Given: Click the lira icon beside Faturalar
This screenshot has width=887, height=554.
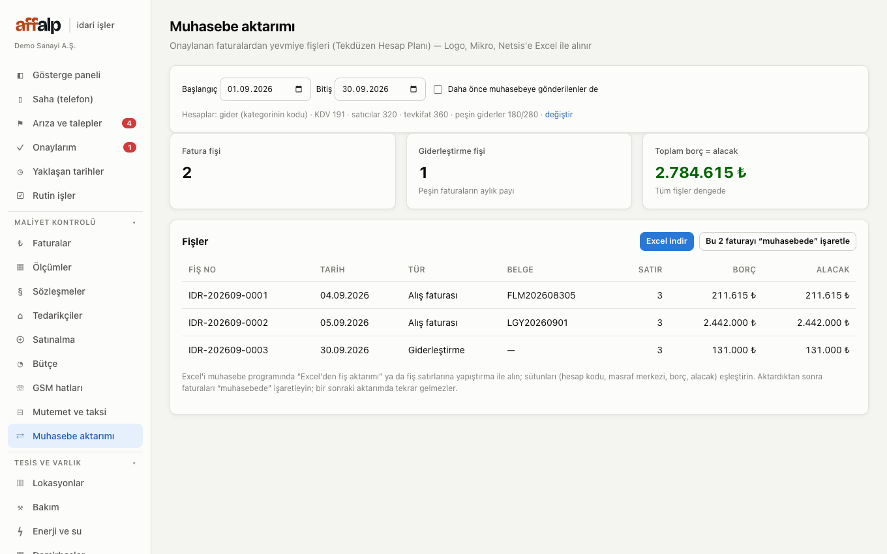Looking at the screenshot, I should click(20, 243).
